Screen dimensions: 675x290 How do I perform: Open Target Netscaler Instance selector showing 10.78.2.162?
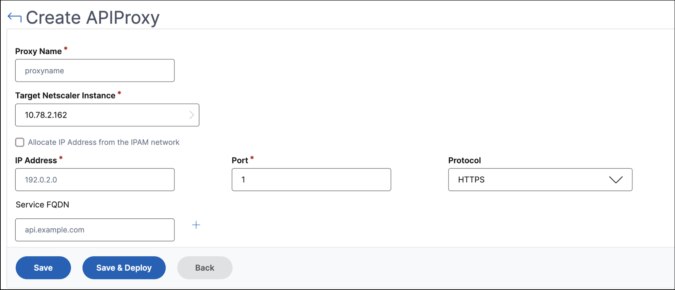pyautogui.click(x=107, y=115)
